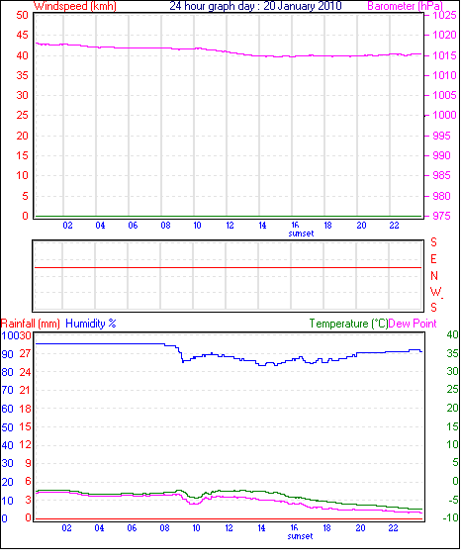
Task: Click the 'Rainfall (mm)' legend label
Action: pos(31,324)
